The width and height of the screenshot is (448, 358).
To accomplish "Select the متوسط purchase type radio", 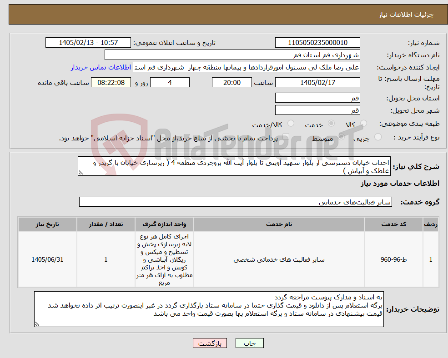I will [341, 137].
